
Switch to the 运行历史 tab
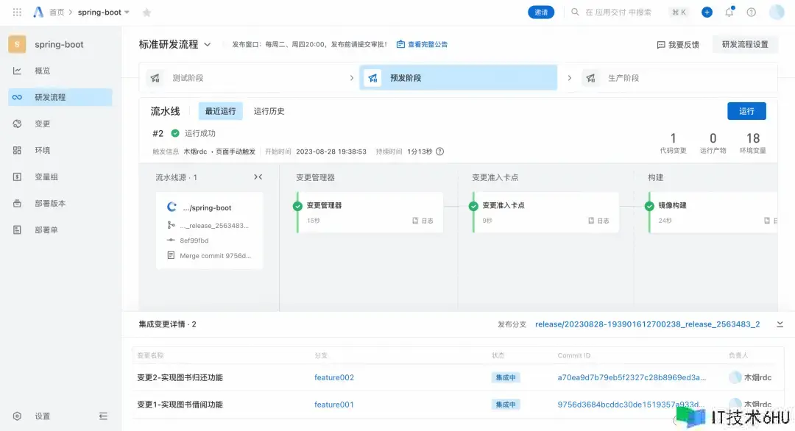click(x=269, y=111)
